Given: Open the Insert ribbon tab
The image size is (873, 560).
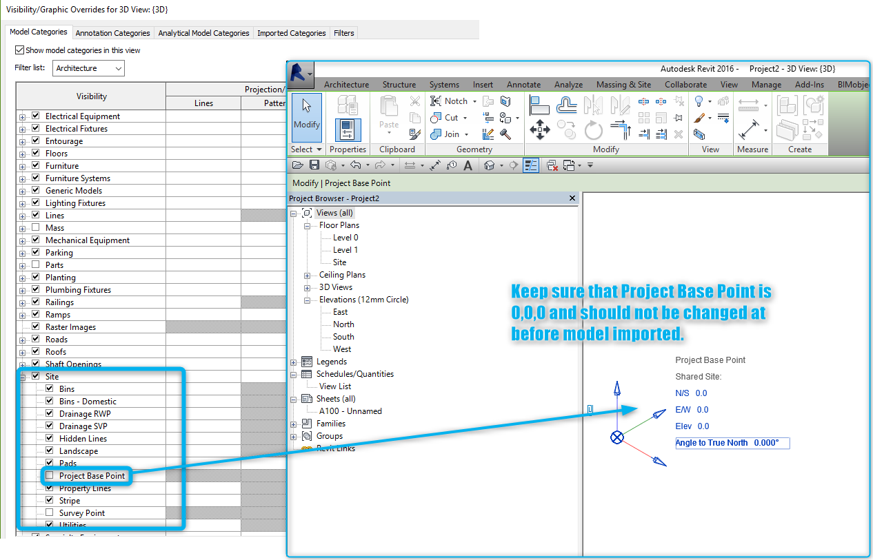Looking at the screenshot, I should [483, 85].
